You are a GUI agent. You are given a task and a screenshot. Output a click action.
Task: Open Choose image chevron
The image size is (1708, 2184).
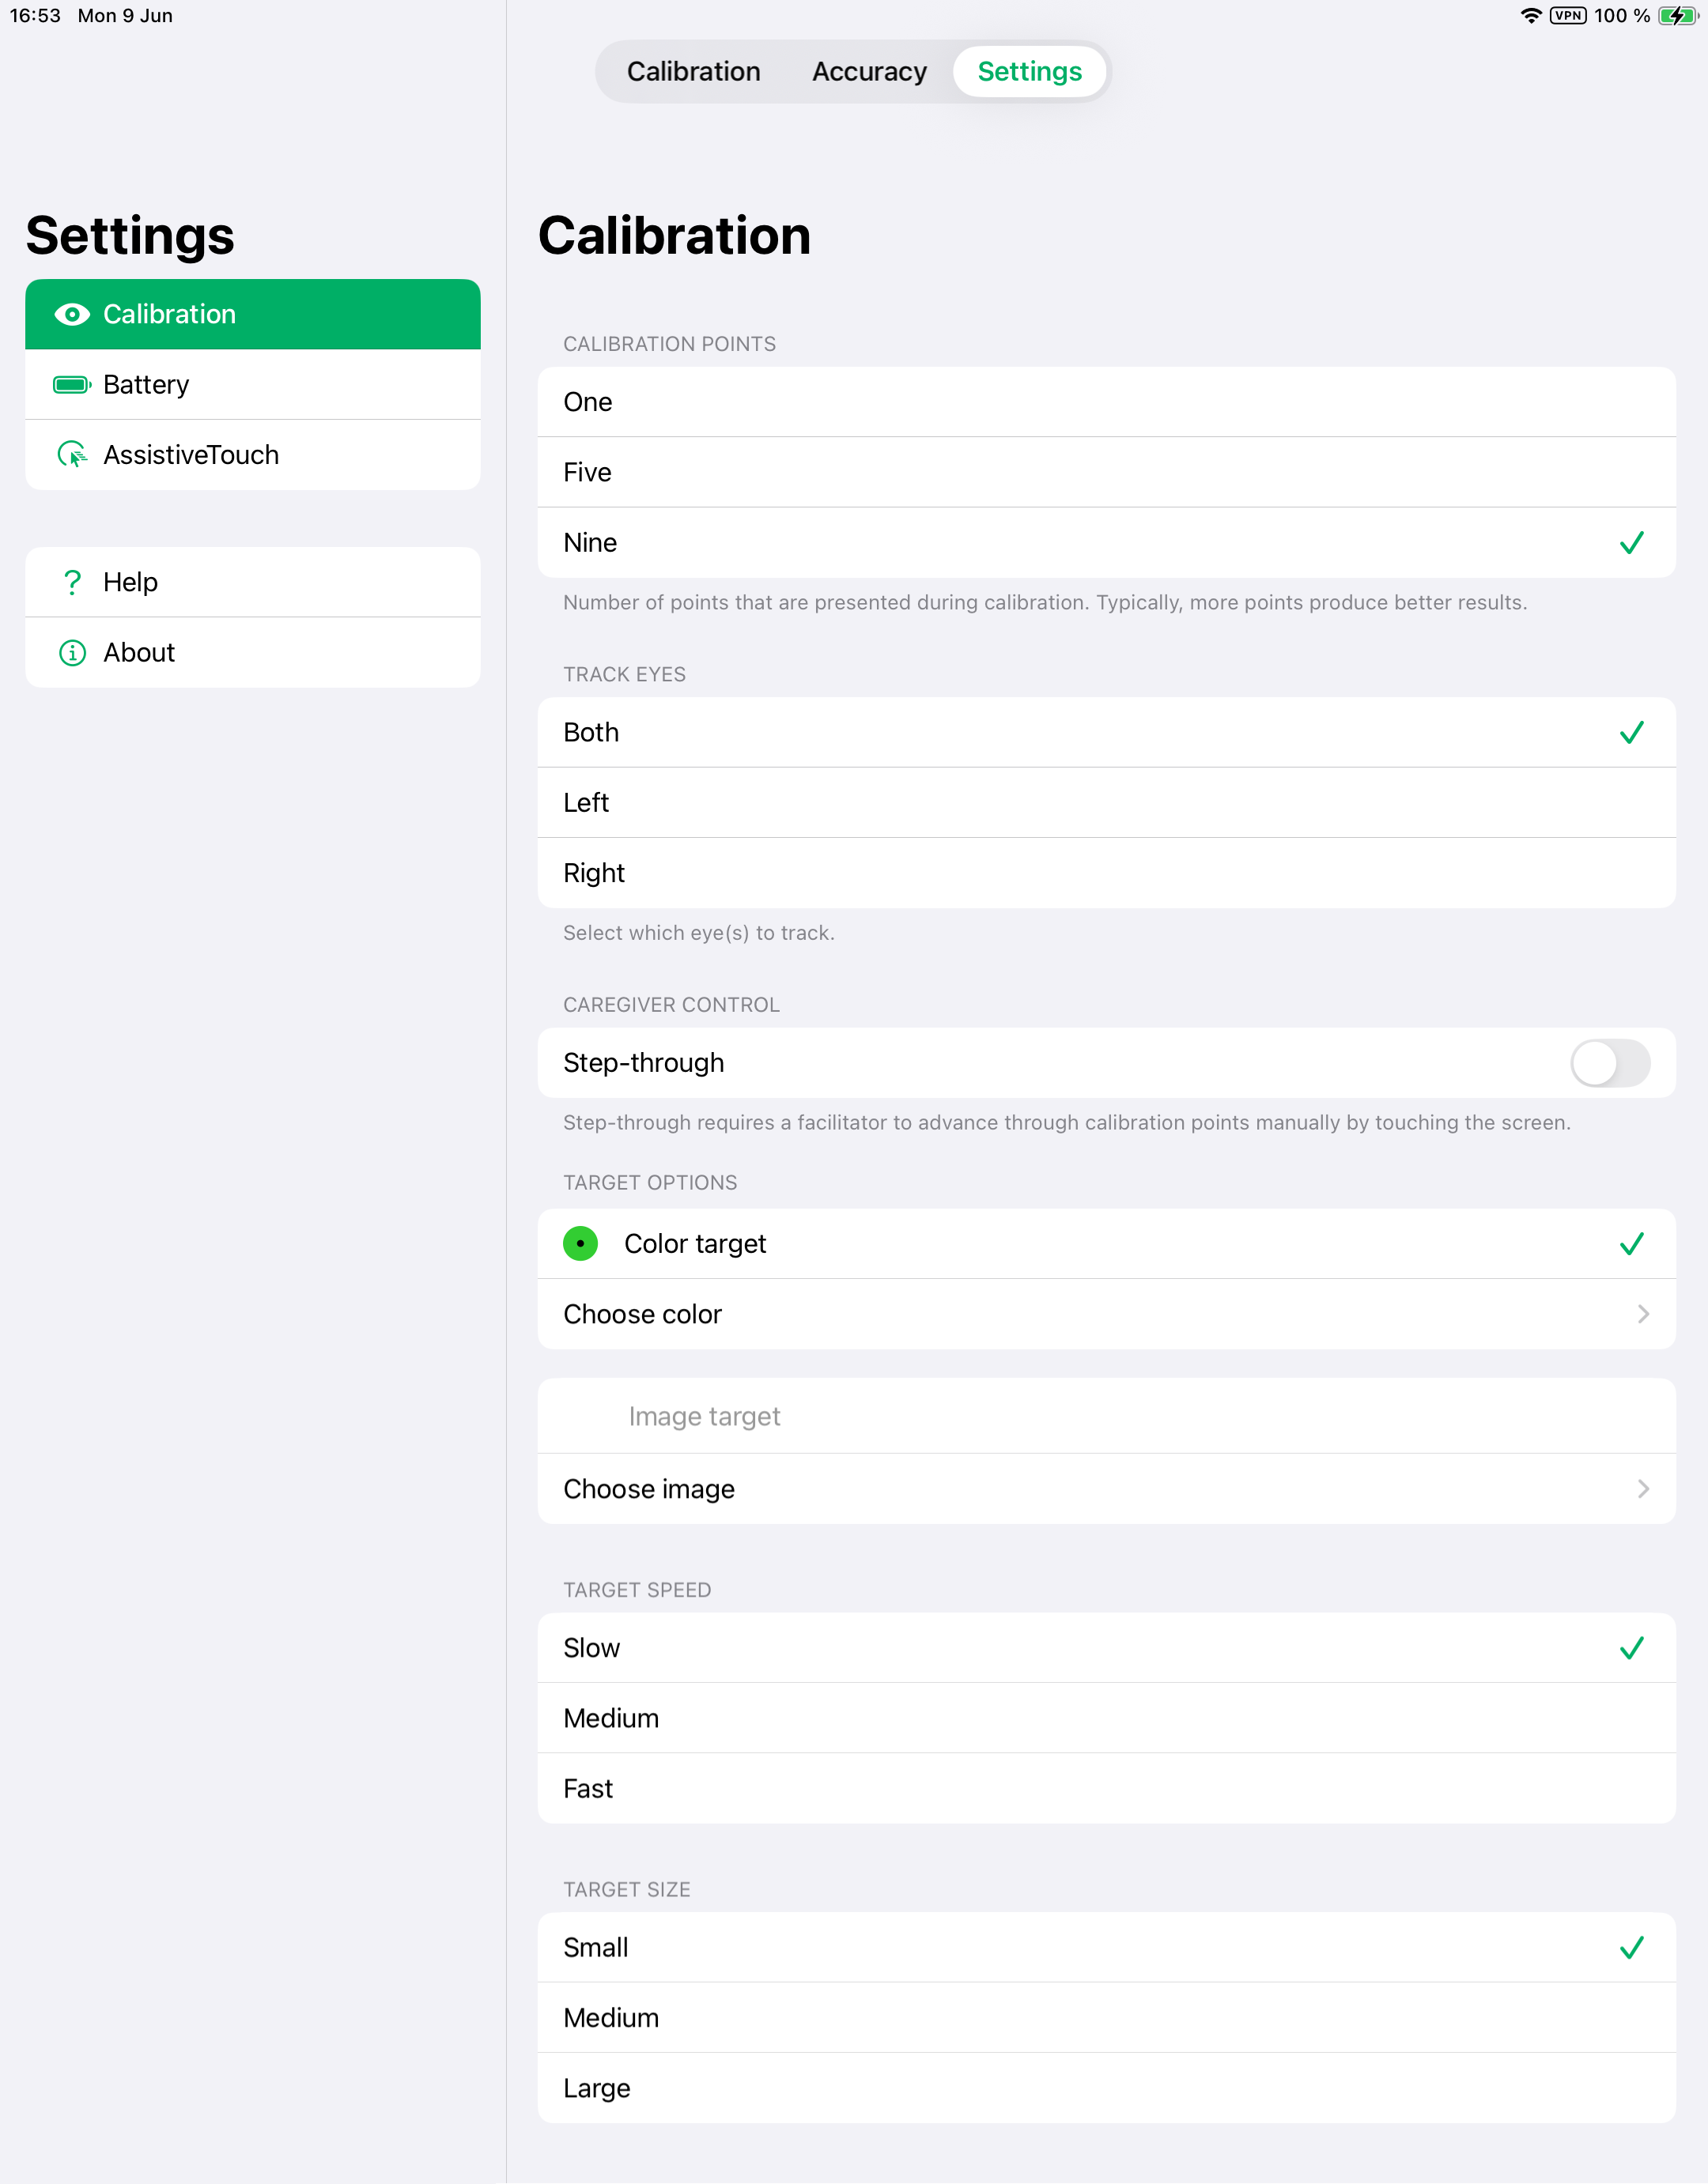pyautogui.click(x=1642, y=1489)
